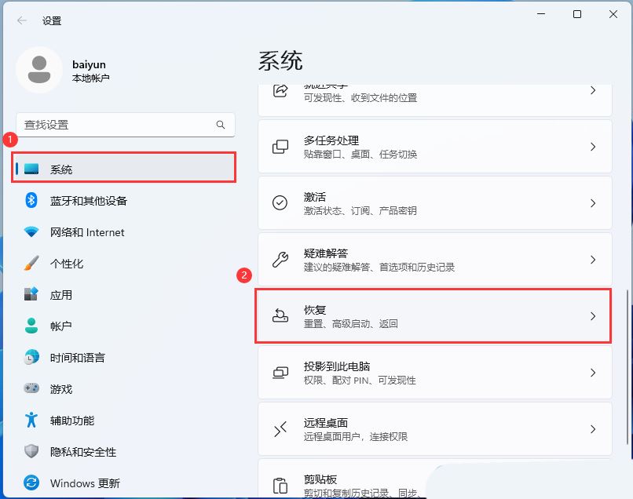Image resolution: width=633 pixels, height=499 pixels.
Task: Click the 恢复 recovery icon
Action: click(280, 316)
